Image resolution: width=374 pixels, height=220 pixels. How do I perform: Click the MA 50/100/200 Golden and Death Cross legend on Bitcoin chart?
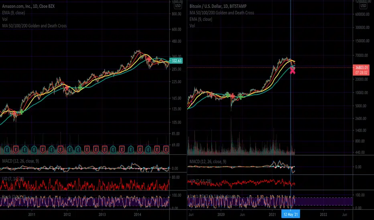coord(222,13)
